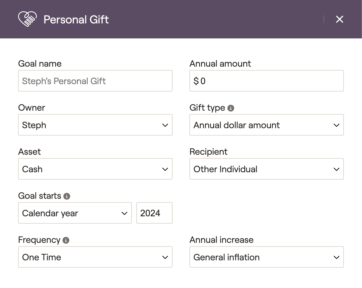Click the Personal Gift dialog title
The image size is (362, 288).
pyautogui.click(x=76, y=19)
